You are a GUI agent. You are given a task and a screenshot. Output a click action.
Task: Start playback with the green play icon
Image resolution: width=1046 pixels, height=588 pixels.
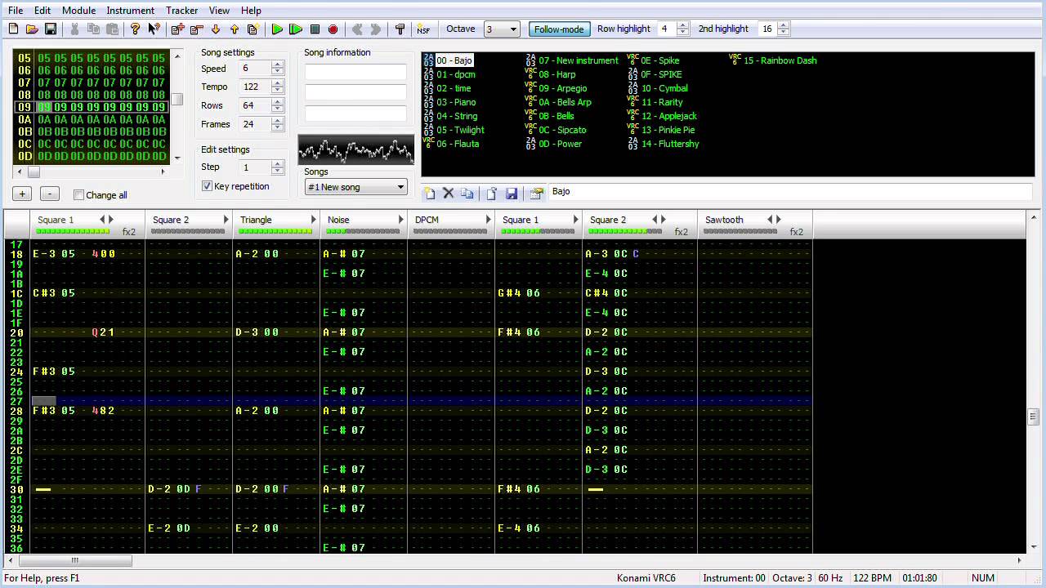pos(277,29)
